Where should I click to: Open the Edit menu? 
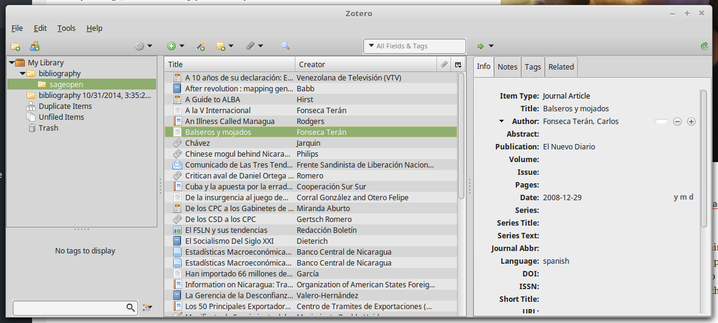coord(41,28)
